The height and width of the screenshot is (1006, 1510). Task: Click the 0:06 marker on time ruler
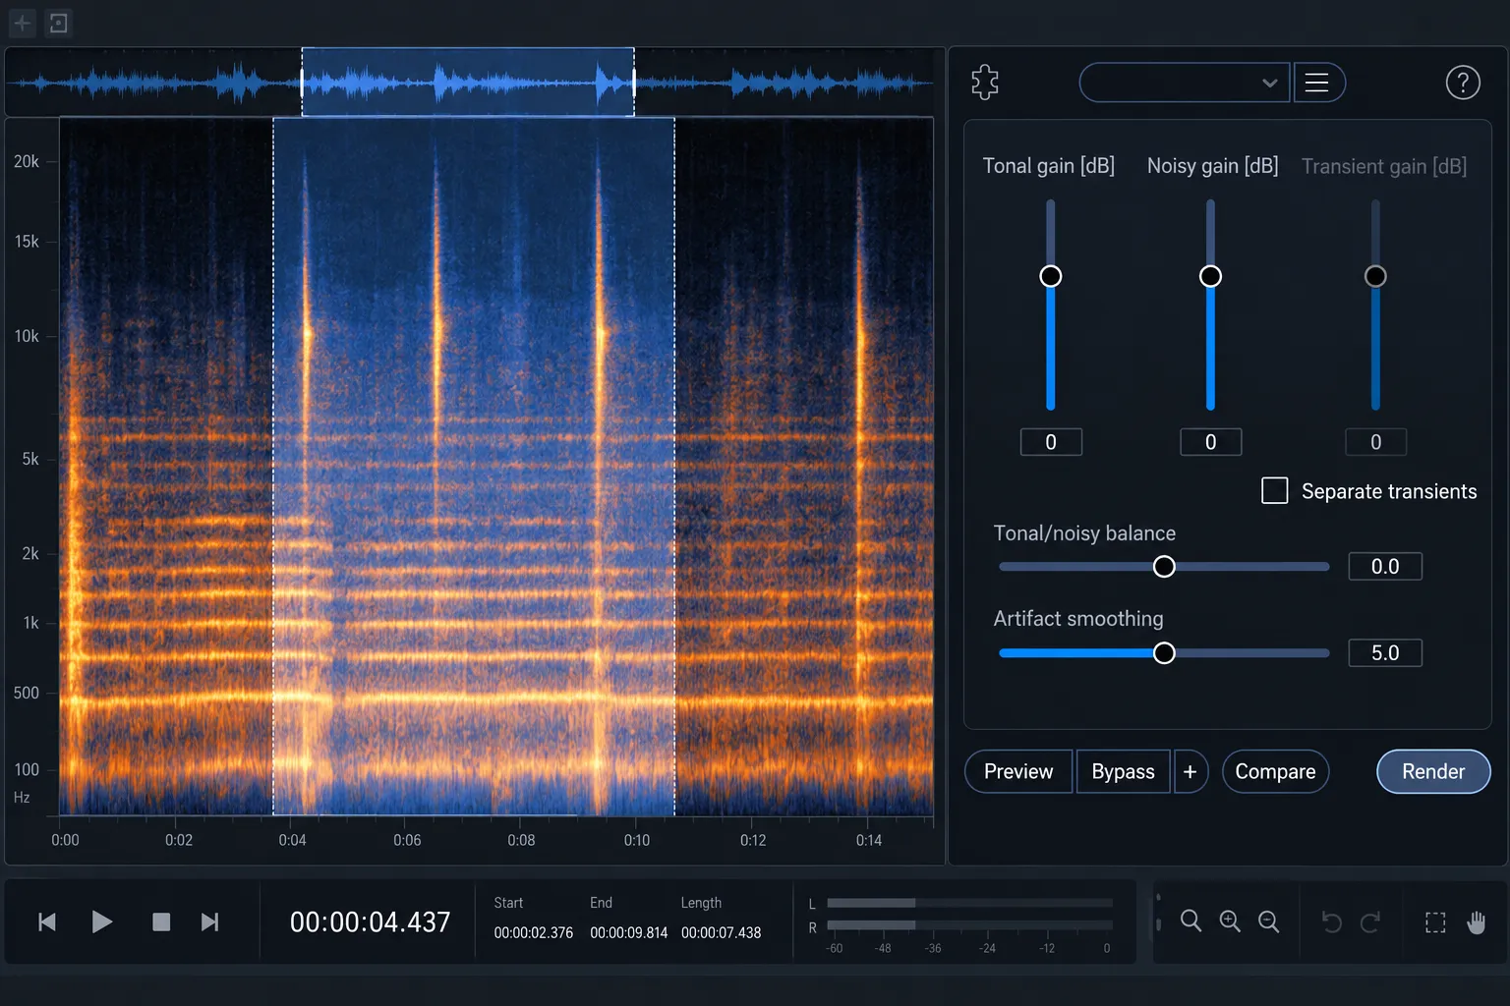(x=407, y=840)
